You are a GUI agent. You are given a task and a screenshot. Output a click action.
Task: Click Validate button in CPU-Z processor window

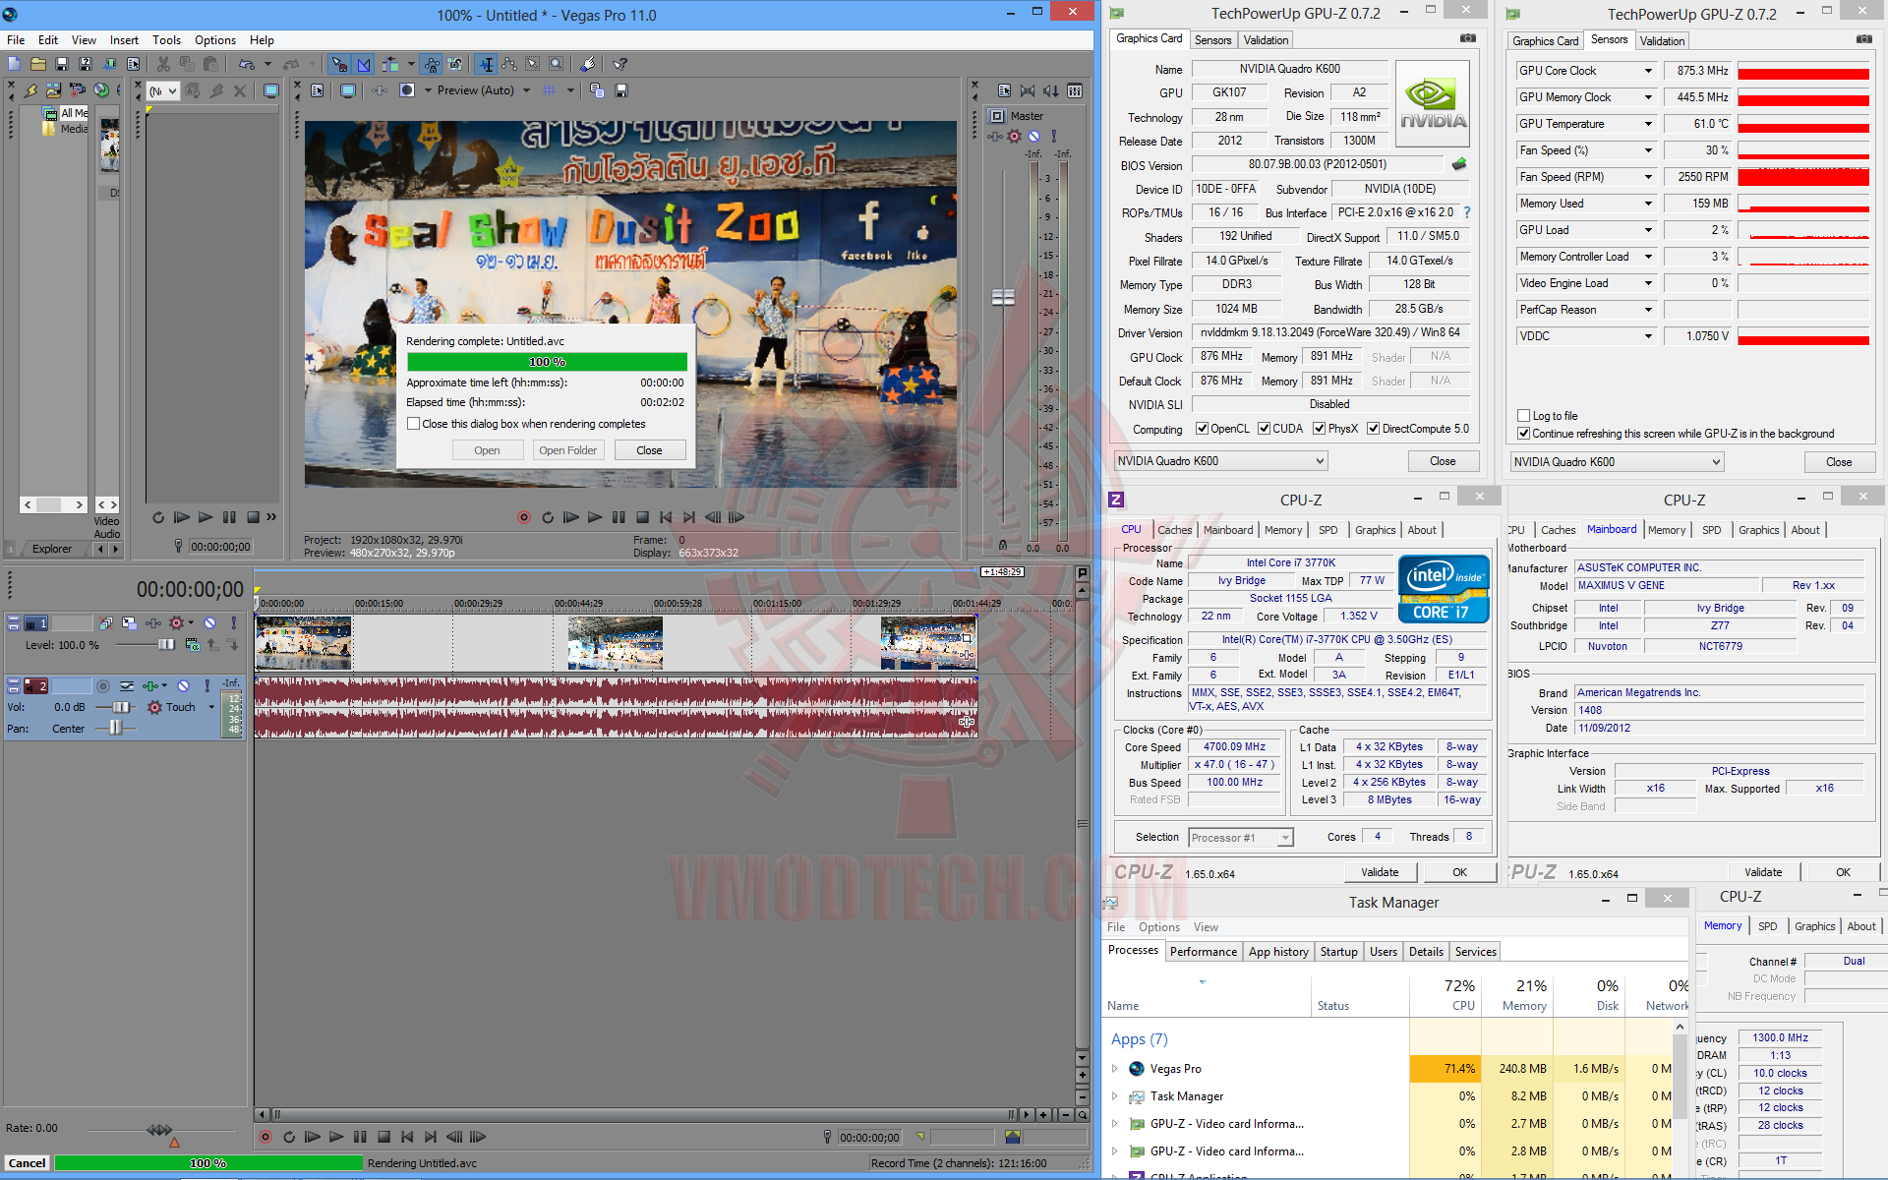pos(1379,872)
